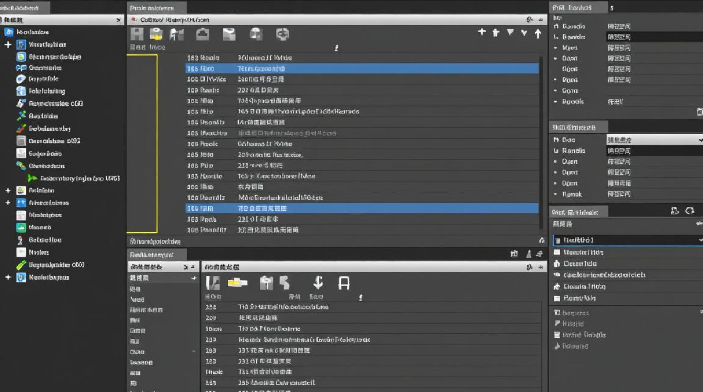Click the green arrow icon on the indented sidebar item
The width and height of the screenshot is (703, 392).
(x=32, y=178)
